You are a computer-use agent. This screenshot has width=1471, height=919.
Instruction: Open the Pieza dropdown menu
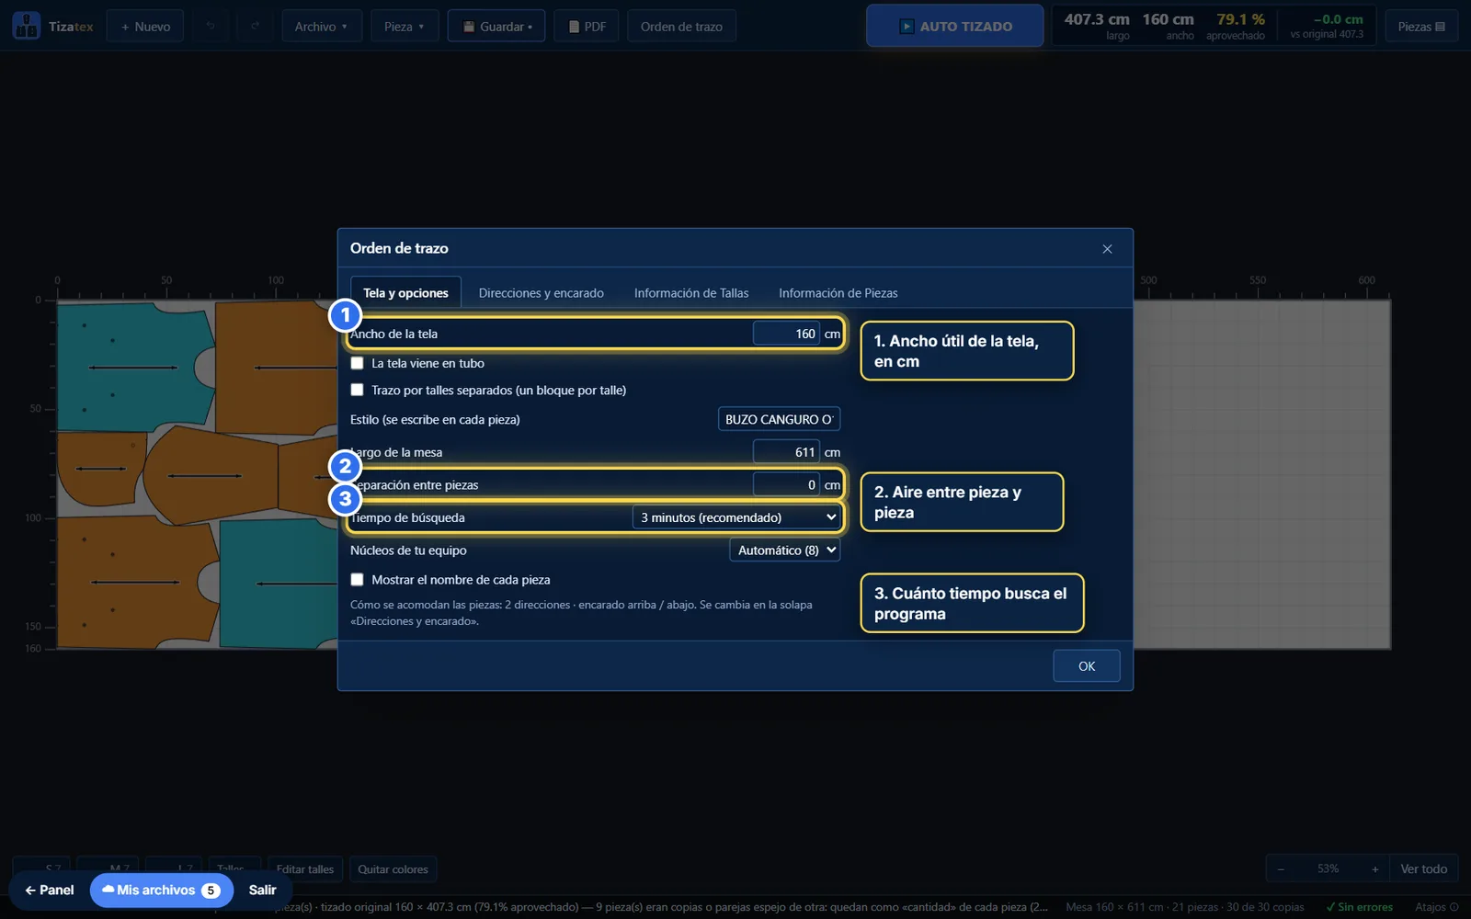tap(405, 27)
